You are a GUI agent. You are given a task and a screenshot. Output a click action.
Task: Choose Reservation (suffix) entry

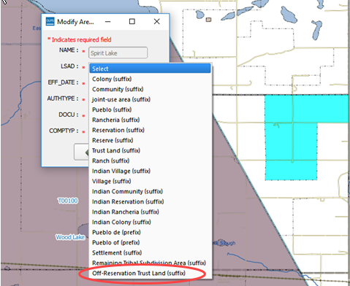coord(150,130)
